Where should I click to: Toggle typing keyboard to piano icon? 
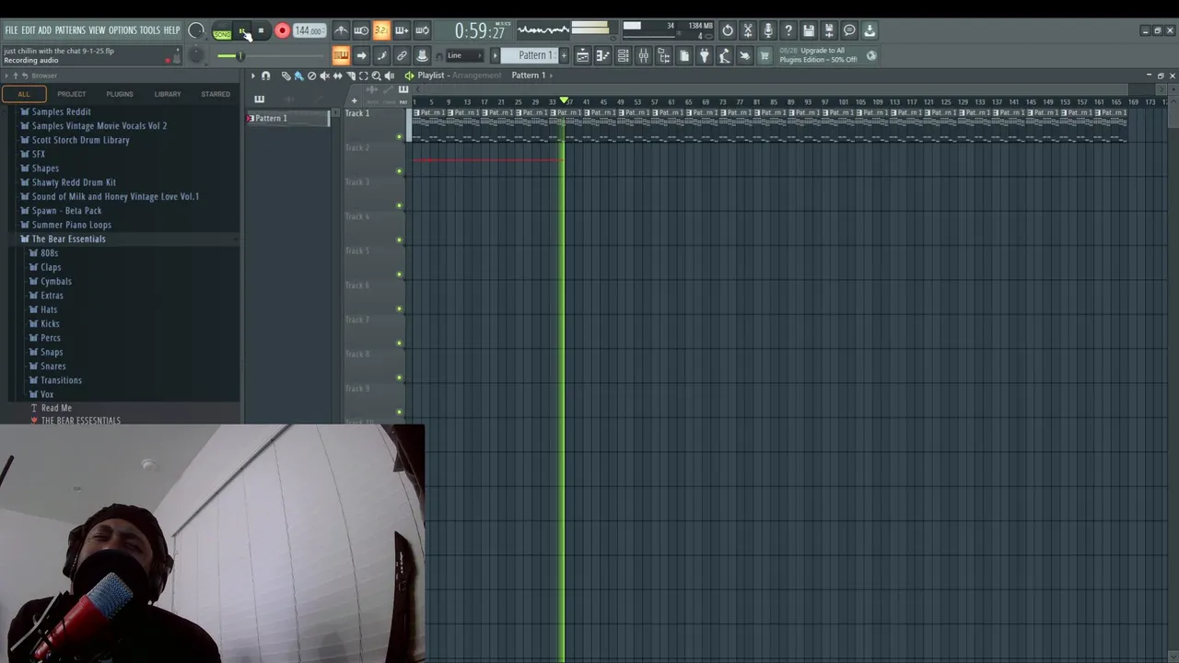341,55
